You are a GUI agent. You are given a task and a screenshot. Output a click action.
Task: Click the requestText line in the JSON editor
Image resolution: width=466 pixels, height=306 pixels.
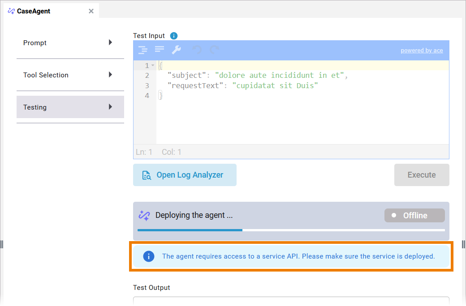(242, 85)
